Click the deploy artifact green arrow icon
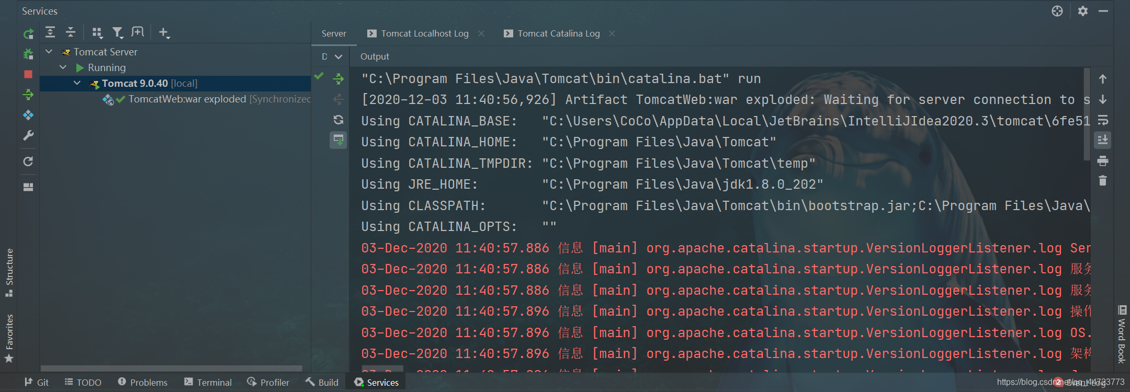The width and height of the screenshot is (1130, 392). (x=338, y=79)
